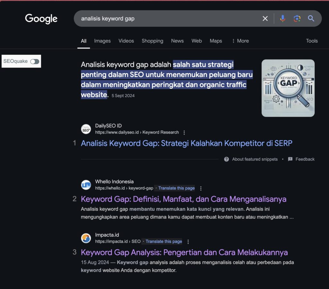Switch to the Maps tab
The image size is (329, 289).
click(216, 41)
